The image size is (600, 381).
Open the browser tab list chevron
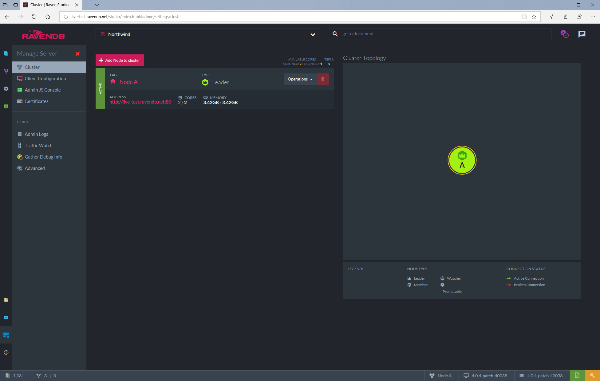[x=97, y=5]
